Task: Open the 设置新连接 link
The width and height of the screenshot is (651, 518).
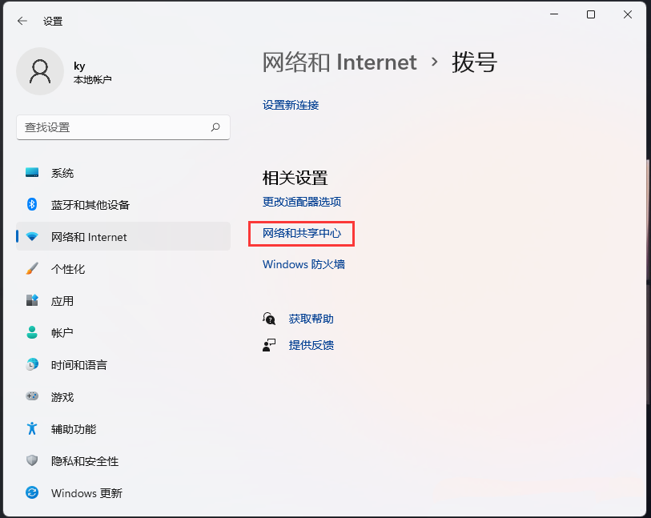Action: (291, 105)
